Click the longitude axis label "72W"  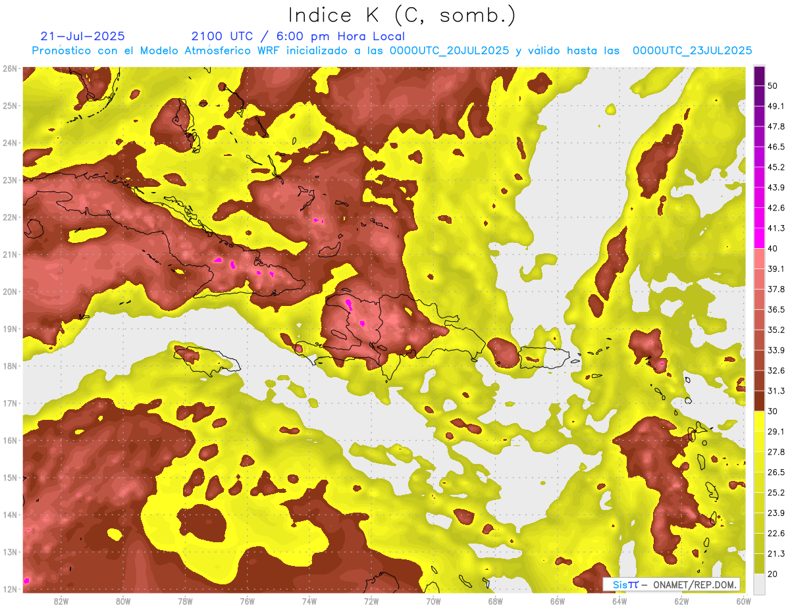pyautogui.click(x=371, y=601)
